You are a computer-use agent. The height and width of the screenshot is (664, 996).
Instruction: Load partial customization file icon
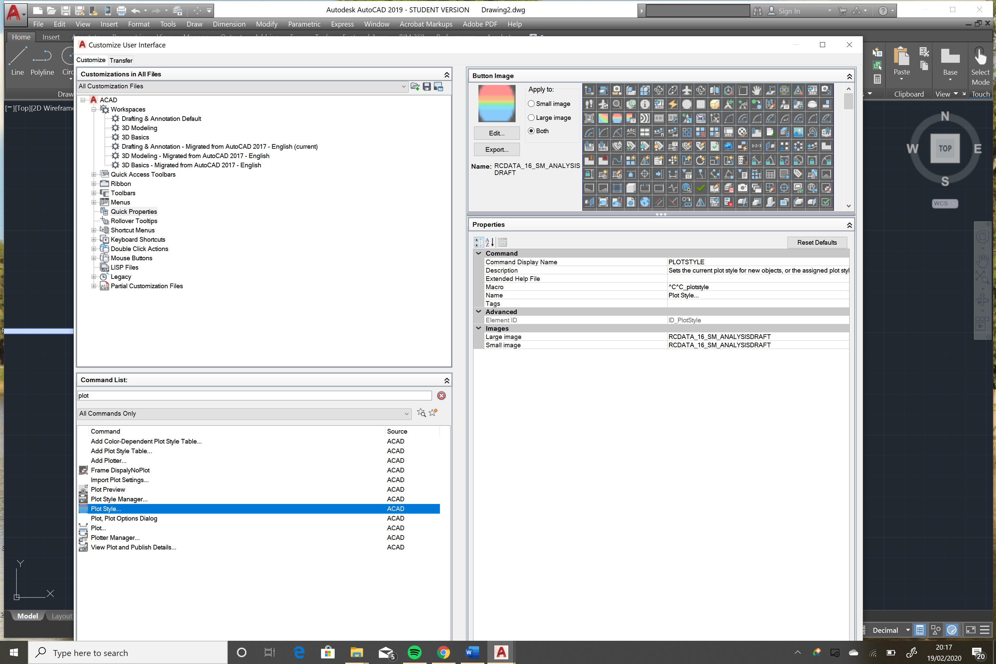coord(415,86)
